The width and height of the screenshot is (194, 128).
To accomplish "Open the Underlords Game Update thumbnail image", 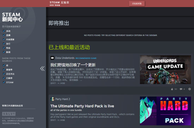I will pyautogui.click(x=165, y=69).
